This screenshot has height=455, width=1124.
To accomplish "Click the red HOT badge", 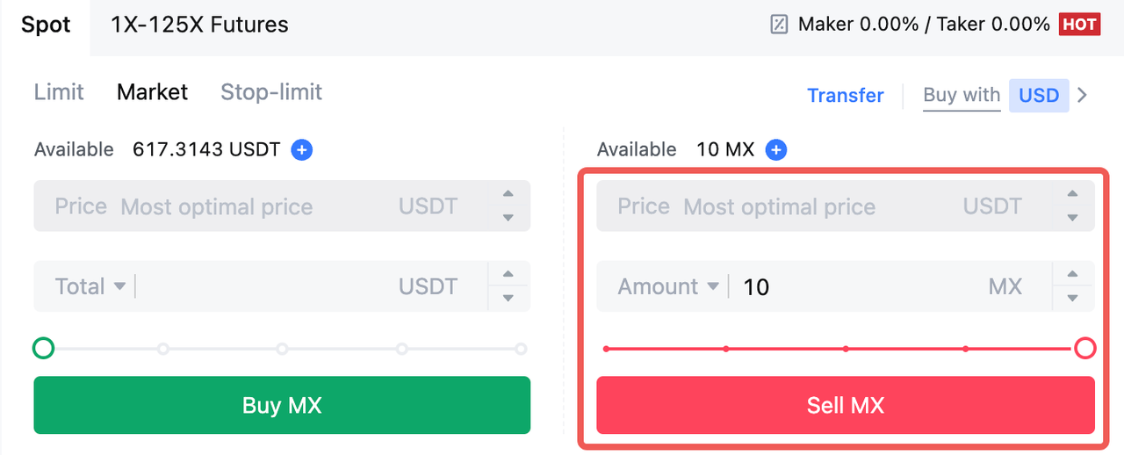I will [x=1079, y=25].
